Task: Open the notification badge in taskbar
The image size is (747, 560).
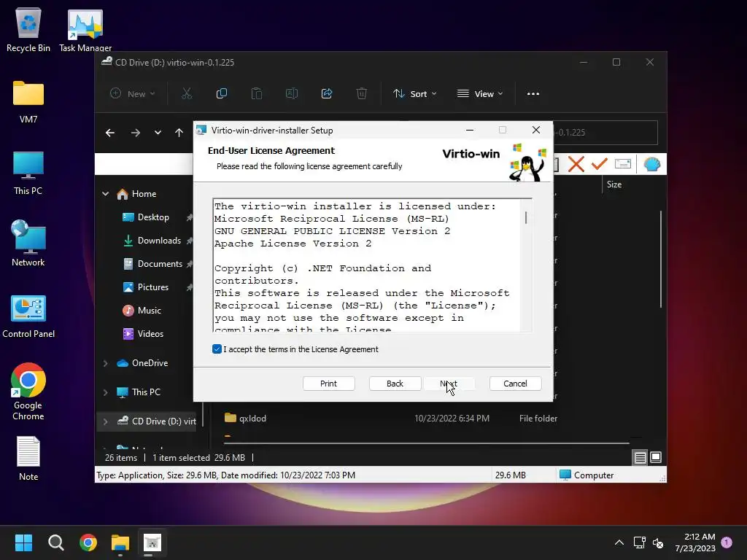Action: [x=727, y=542]
